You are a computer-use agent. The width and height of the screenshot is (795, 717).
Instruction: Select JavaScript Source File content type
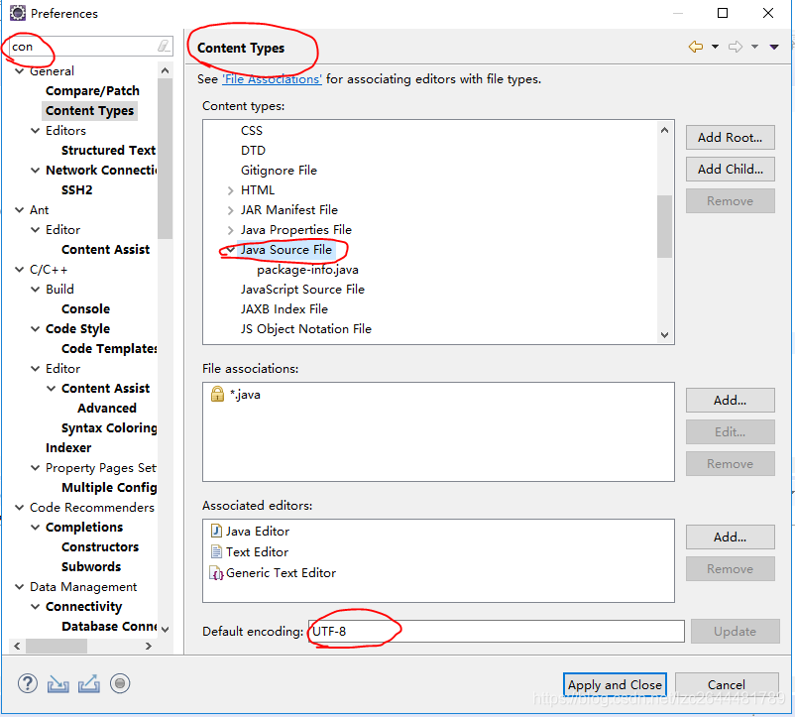click(x=302, y=289)
